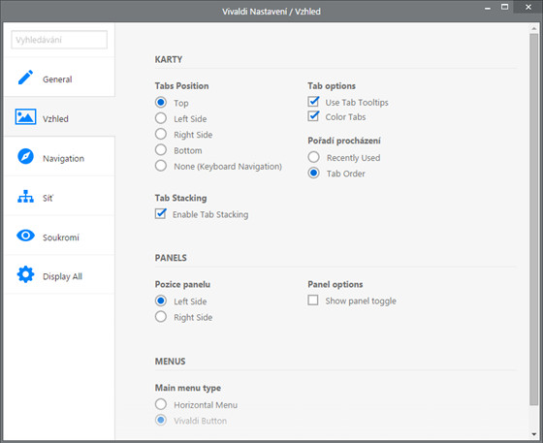
Task: Click the Vzhled picture icon
Action: pyautogui.click(x=25, y=116)
